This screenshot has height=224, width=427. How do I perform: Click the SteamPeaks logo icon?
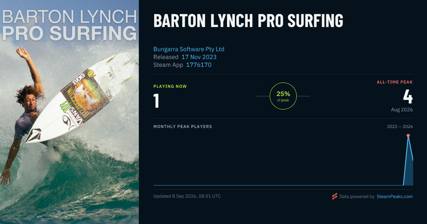pos(334,196)
